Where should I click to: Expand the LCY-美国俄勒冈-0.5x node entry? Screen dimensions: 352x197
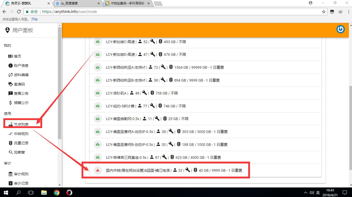(x=123, y=119)
